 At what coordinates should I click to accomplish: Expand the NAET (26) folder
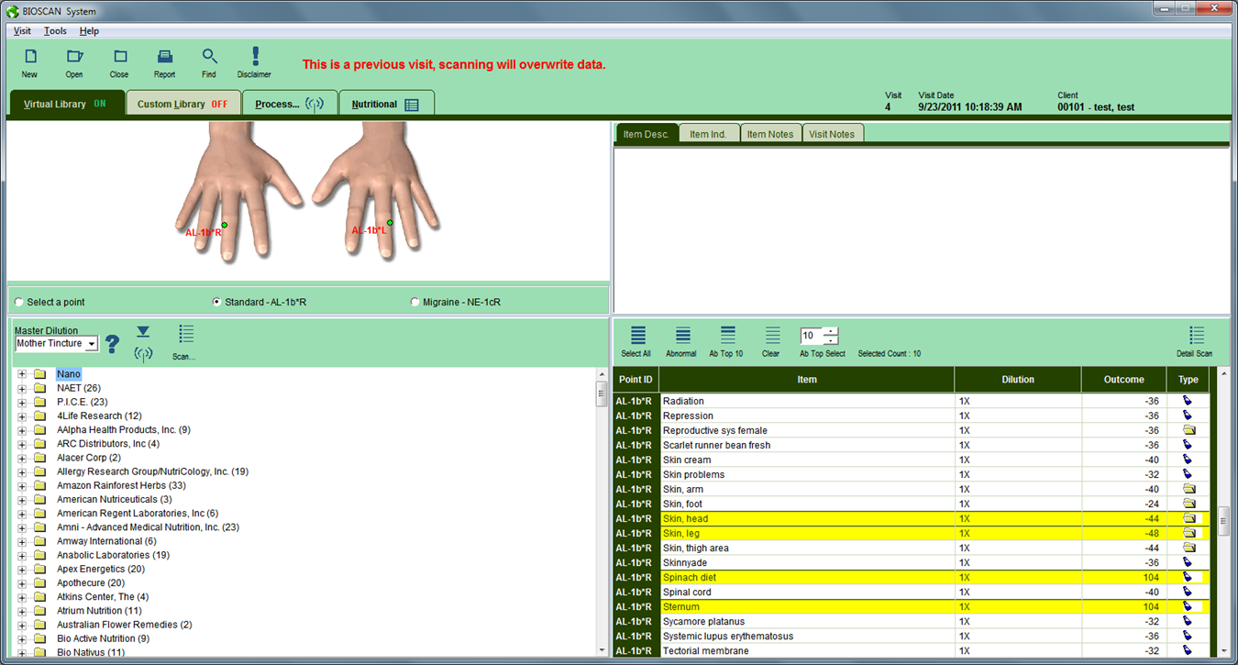pyautogui.click(x=22, y=388)
